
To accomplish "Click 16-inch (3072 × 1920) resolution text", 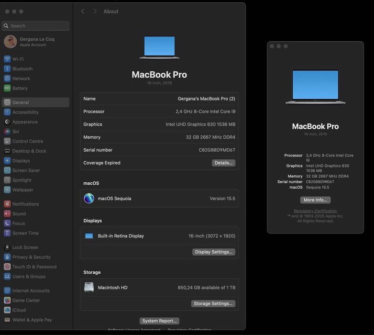I will (212, 236).
